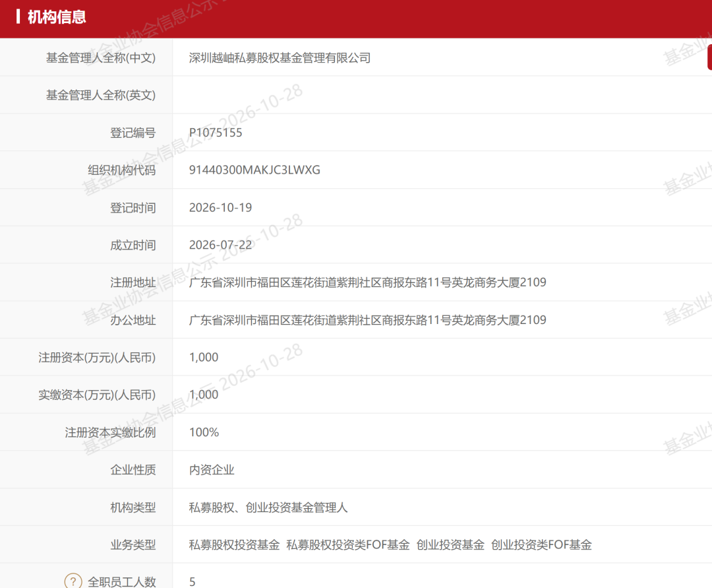Click the 登记时间 label
This screenshot has height=588, width=712.
pyautogui.click(x=133, y=208)
